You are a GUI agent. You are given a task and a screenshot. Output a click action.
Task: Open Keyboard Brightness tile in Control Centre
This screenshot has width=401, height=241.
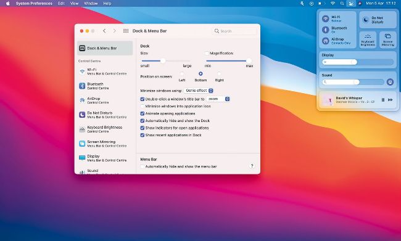[368, 40]
